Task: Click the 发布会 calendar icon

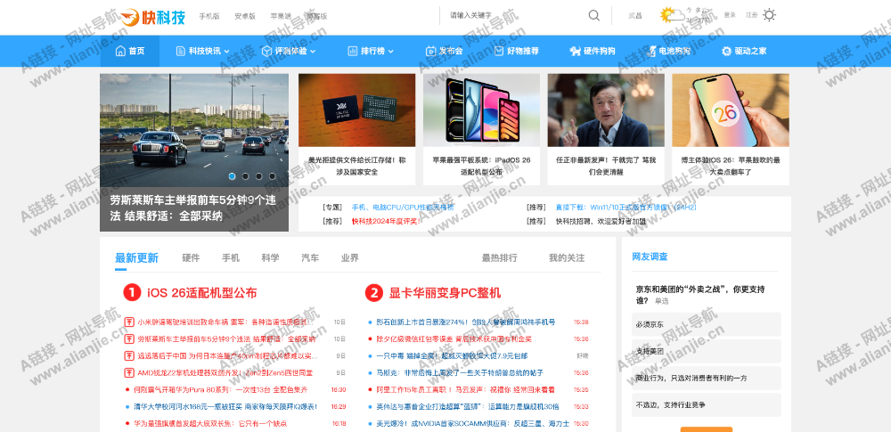Action: click(429, 51)
